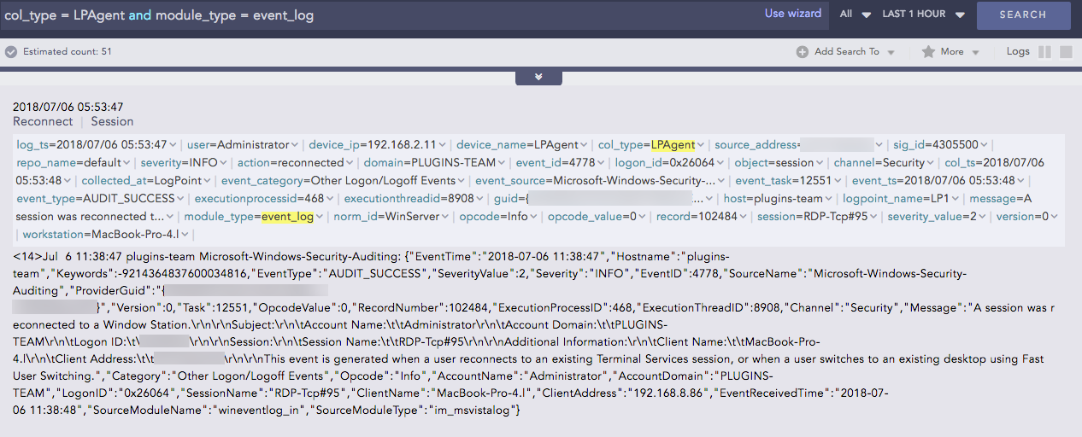
Task: Click the repo_name field name
Action: point(44,162)
